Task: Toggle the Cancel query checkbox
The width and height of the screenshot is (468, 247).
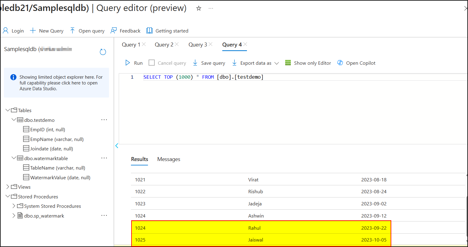Action: pyautogui.click(x=152, y=63)
